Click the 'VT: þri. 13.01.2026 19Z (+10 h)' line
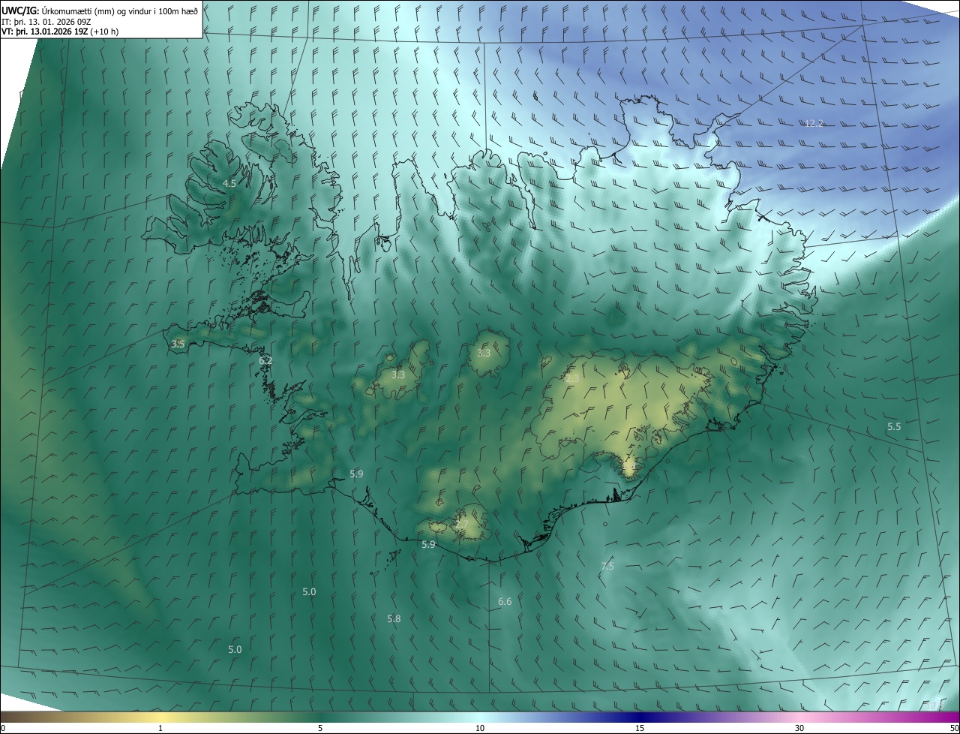960x734 pixels. [x=61, y=32]
